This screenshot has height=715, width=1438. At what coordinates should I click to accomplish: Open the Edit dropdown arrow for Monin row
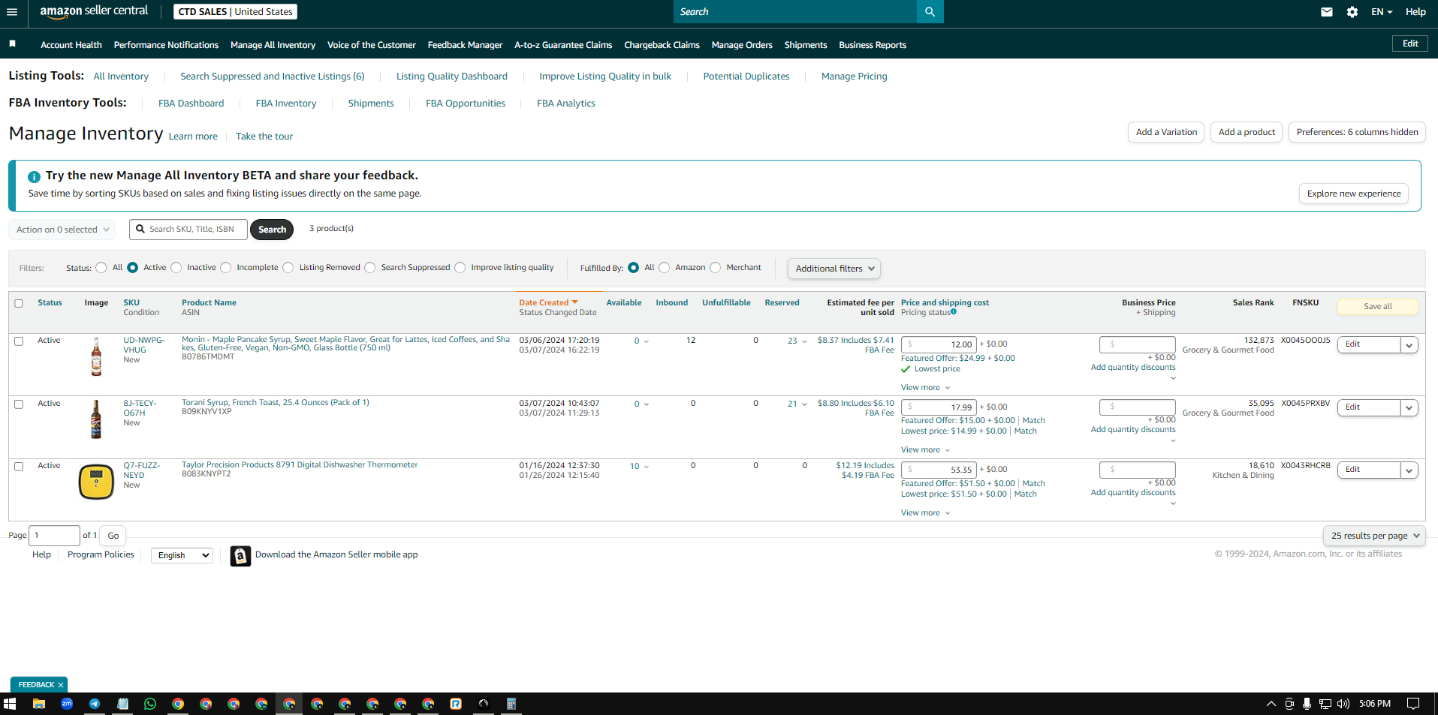pyautogui.click(x=1409, y=345)
